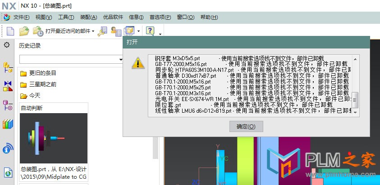Select the 限位套.prt message line
This screenshot has height=185, width=380.
[243, 105]
